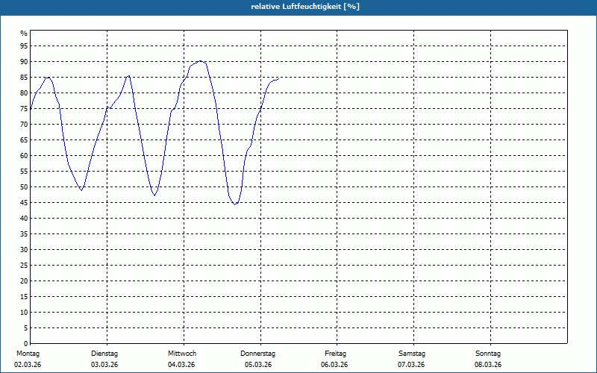The height and width of the screenshot is (373, 597).
Task: Click the 30 y-axis value
Action: (x=24, y=250)
